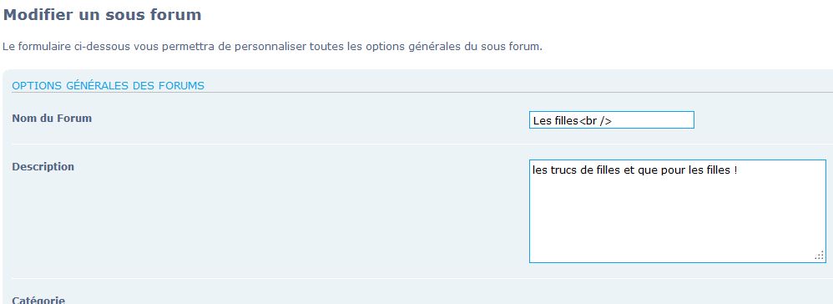Grab the Description textarea resize handle
This screenshot has height=304, width=833.
[x=819, y=256]
